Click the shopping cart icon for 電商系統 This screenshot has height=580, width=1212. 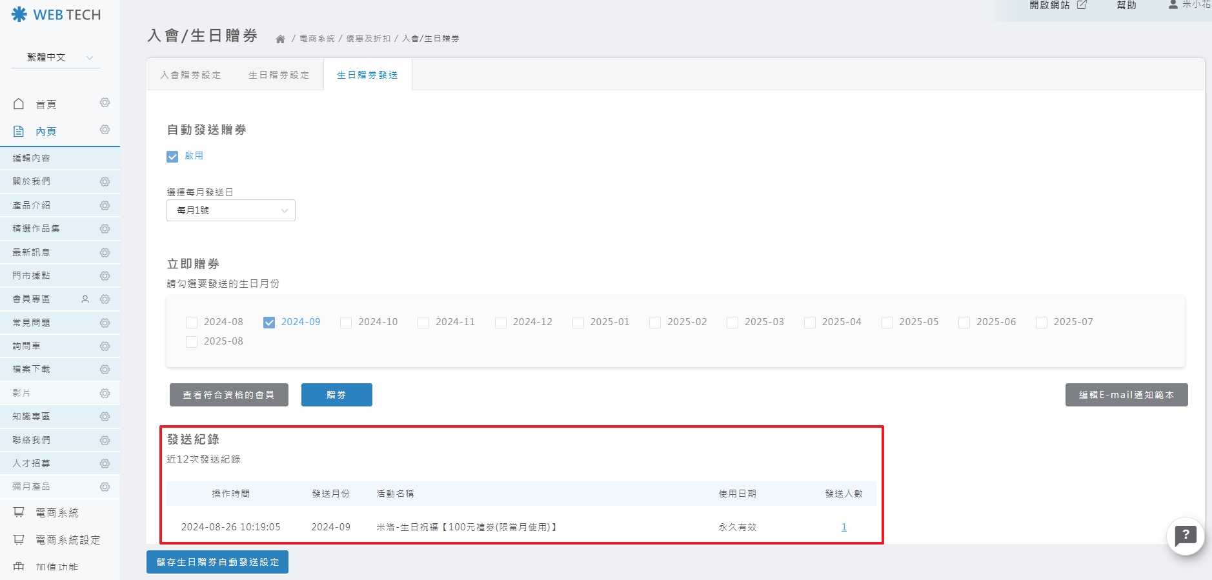[19, 512]
